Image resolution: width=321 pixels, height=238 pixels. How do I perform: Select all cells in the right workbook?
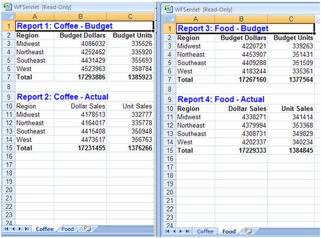point(170,19)
